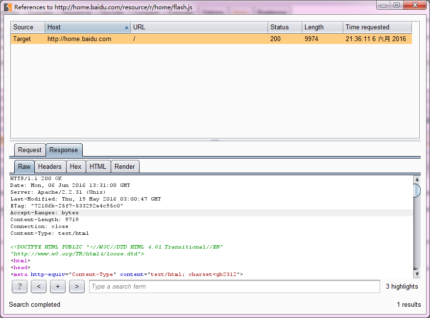Switch to the Hex view tab

[76, 166]
